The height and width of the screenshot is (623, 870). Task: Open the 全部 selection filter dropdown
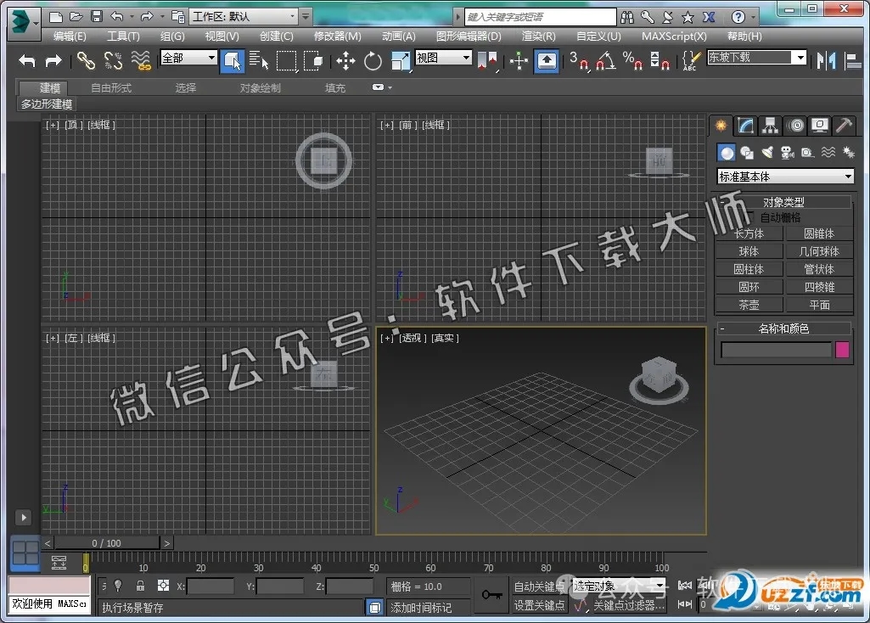pos(187,58)
